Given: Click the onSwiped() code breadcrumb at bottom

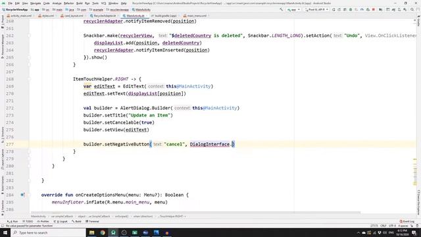Looking at the screenshot, I should pyautogui.click(x=122, y=217).
